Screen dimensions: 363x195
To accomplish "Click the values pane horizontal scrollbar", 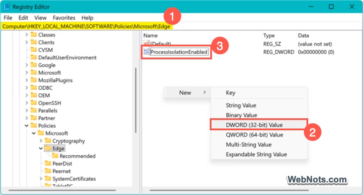I will [x=229, y=191].
